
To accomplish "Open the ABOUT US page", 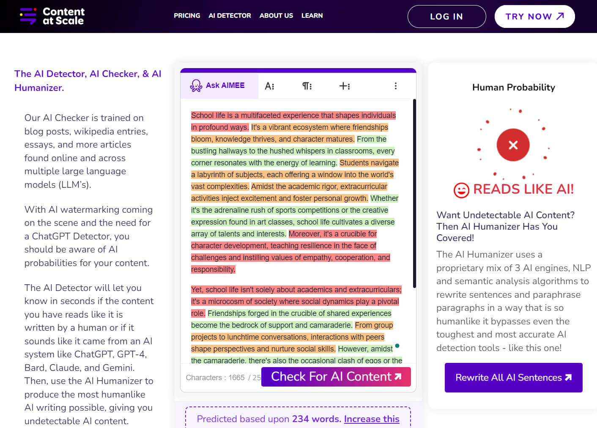I will 276,16.
